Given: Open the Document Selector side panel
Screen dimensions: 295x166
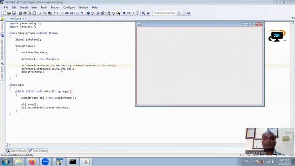Looking at the screenshot, I should coord(2,47).
